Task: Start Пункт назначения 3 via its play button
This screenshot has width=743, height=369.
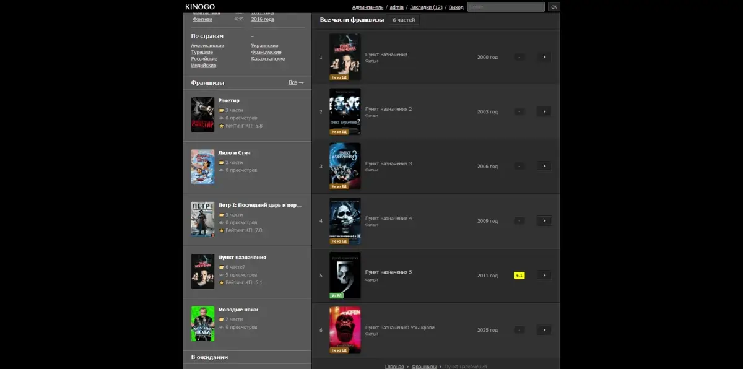Action: click(x=544, y=166)
